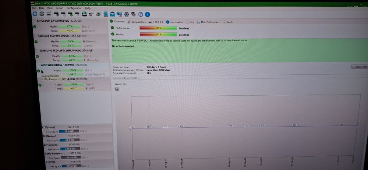This screenshot has height=170, width=368.
Task: Click the 52.6 GB free space bar
Action: click(x=69, y=131)
